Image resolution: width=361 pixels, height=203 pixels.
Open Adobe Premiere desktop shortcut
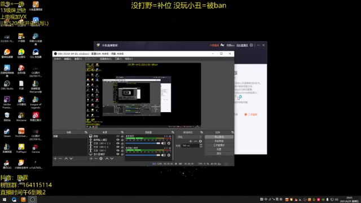click(7, 103)
